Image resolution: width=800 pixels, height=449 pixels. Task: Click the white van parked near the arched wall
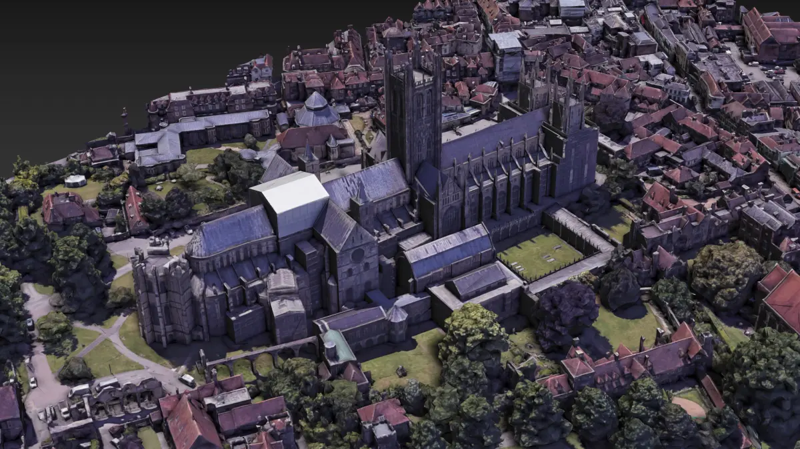coord(187,380)
